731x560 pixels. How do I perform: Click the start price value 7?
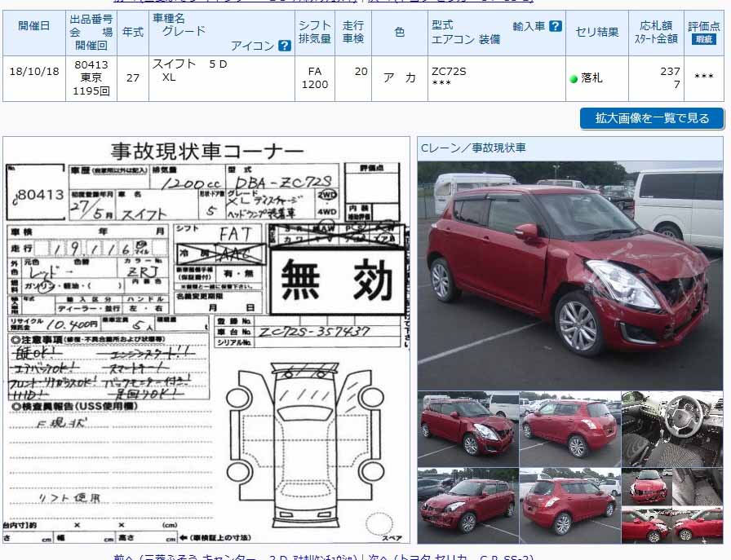[x=676, y=84]
